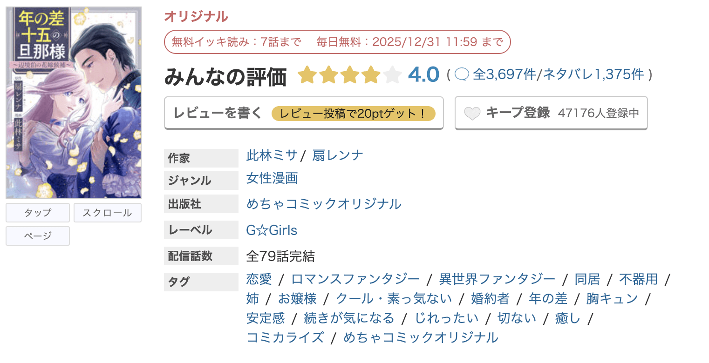Select the ページ reading option
The image size is (709, 363).
click(x=37, y=236)
